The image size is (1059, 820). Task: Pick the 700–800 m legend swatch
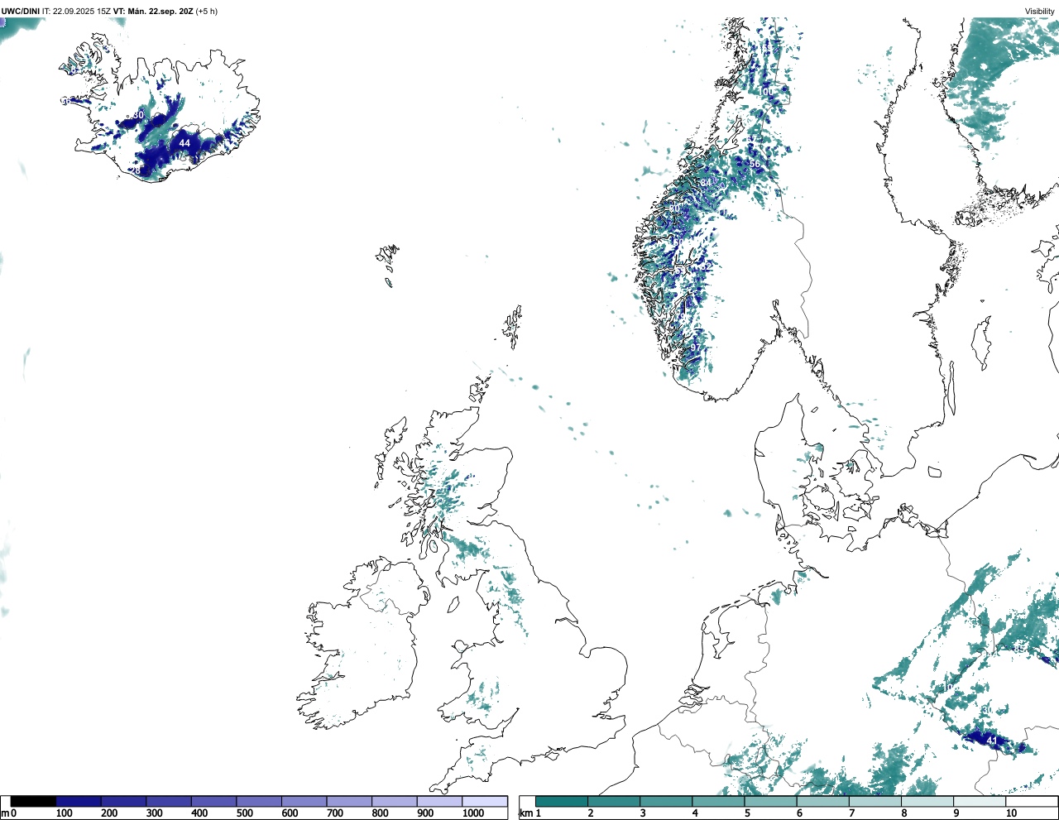coord(349,802)
